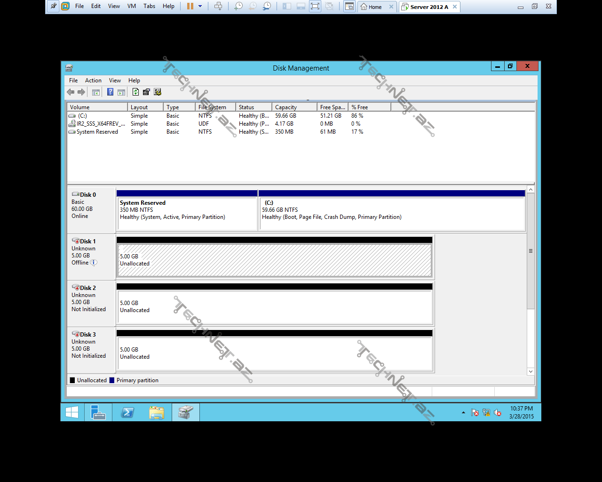The image size is (602, 482).
Task: Open File Explorer from the taskbar
Action: point(157,412)
